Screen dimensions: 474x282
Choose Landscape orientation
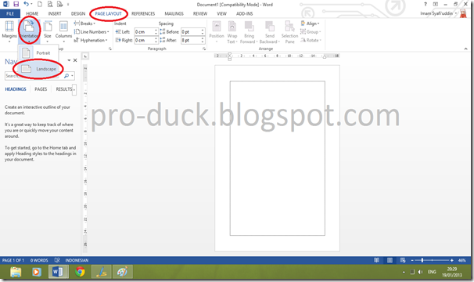[x=38, y=69]
